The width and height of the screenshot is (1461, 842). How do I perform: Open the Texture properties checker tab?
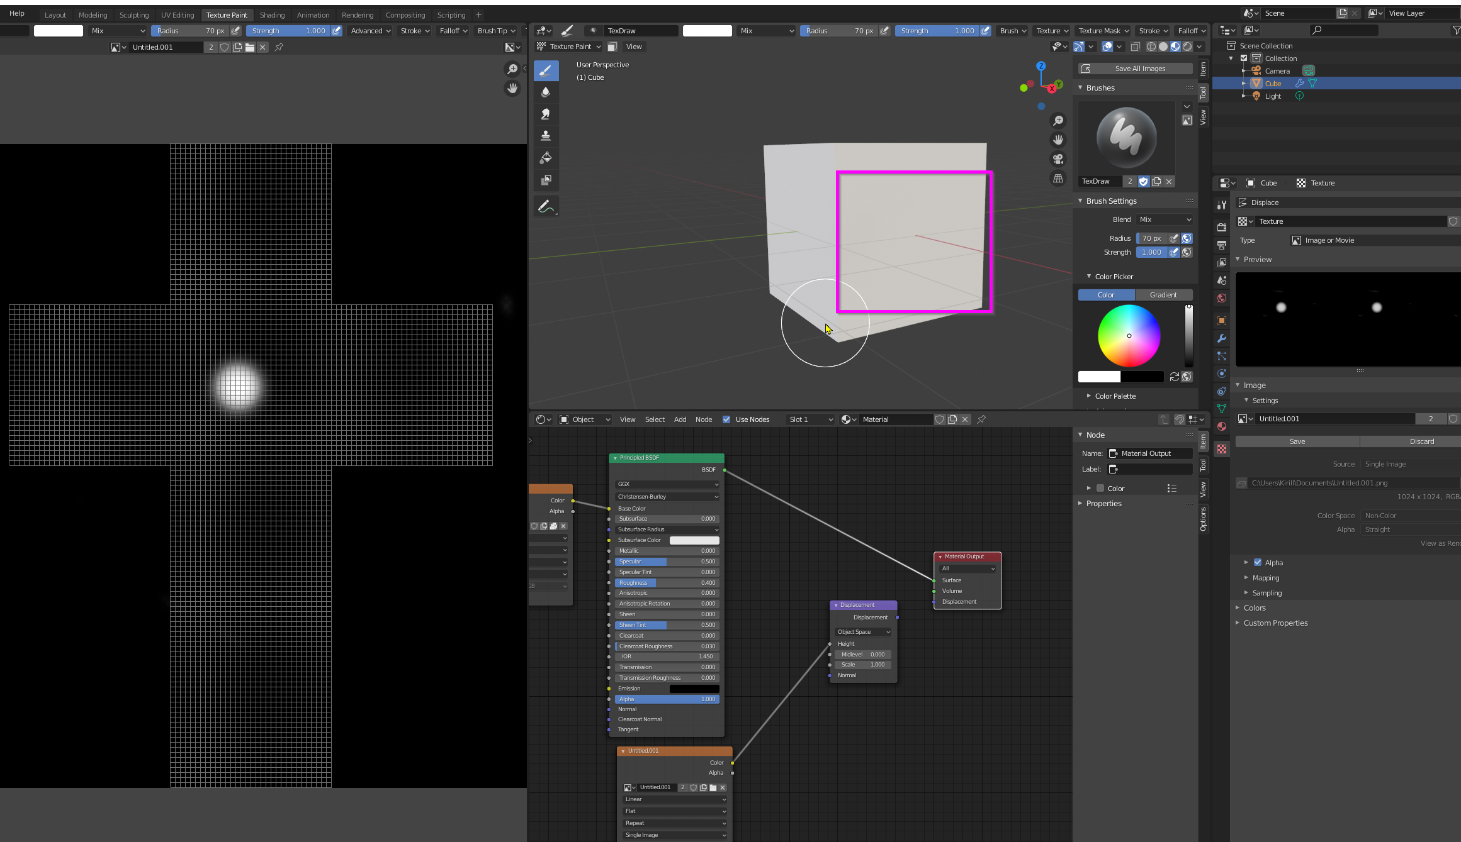[1222, 449]
